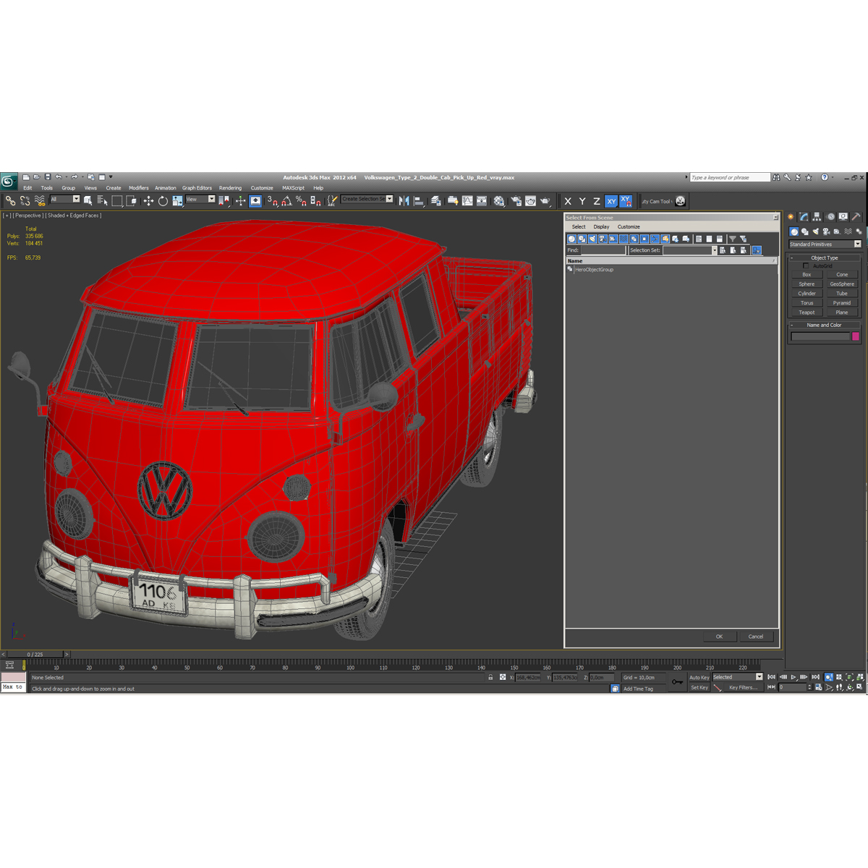Open the Rendering menu
Image resolution: width=868 pixels, height=868 pixels.
pos(230,188)
